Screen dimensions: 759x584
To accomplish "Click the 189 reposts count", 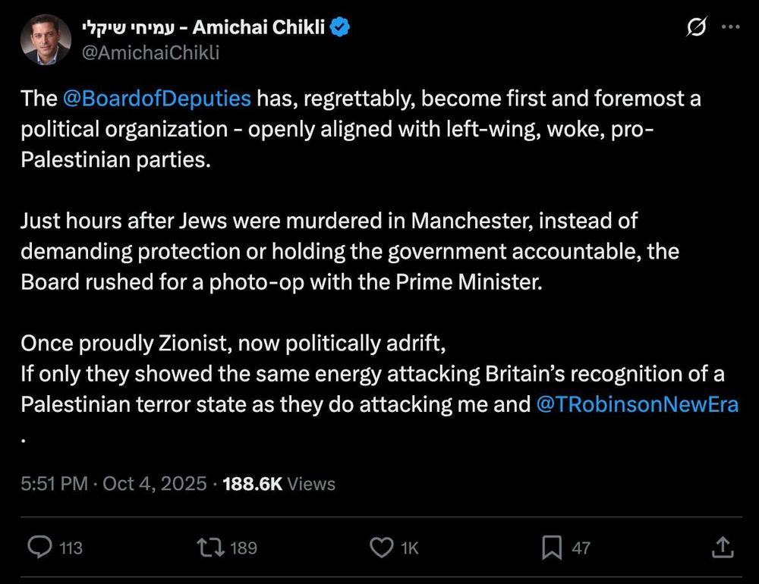I will [x=243, y=548].
